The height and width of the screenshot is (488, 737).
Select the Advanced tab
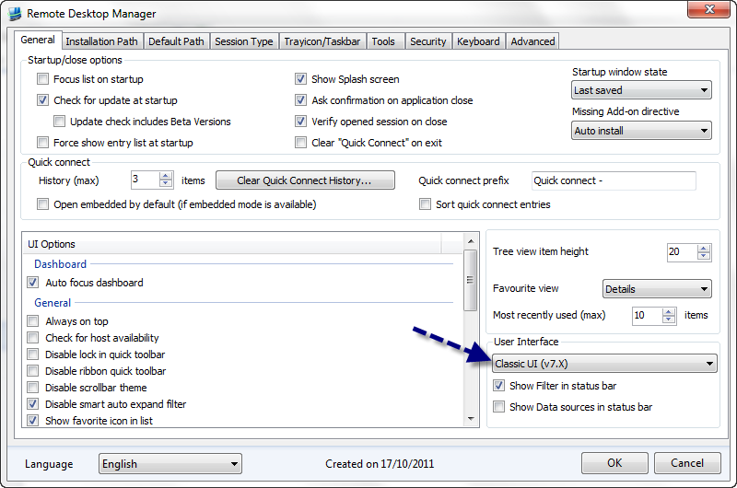point(532,41)
